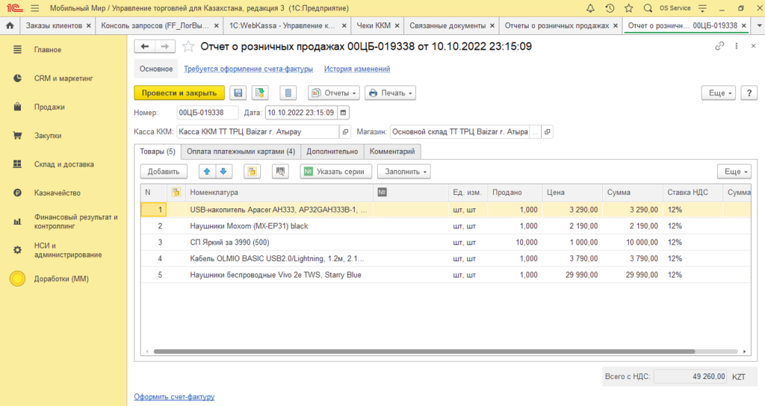Click the Номер input field
The width and height of the screenshot is (765, 406).
coord(208,113)
